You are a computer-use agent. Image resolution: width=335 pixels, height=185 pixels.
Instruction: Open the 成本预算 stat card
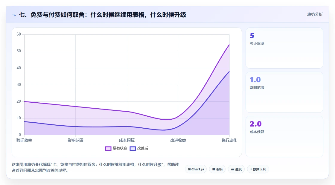point(284,136)
